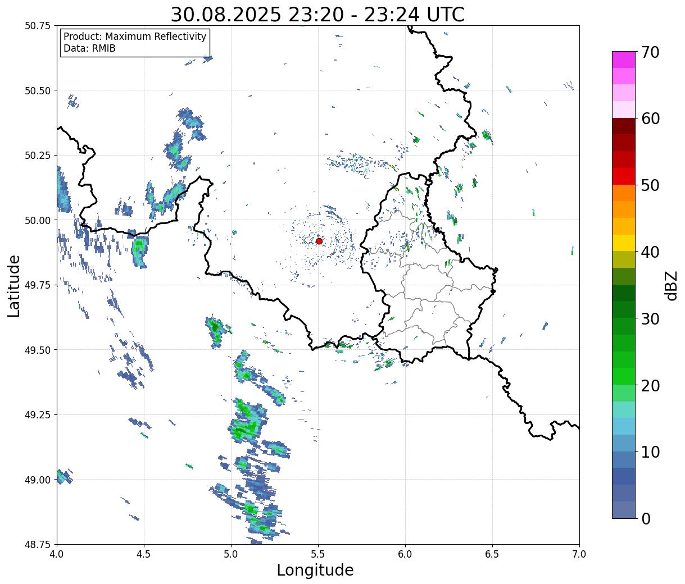Click the colorbar tick label '30'
685x584 pixels.
tap(650, 318)
